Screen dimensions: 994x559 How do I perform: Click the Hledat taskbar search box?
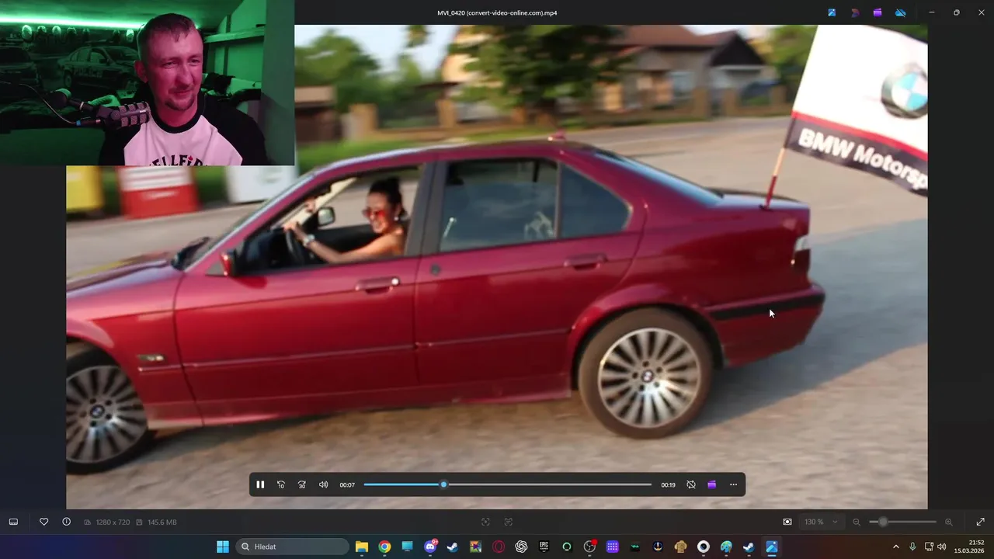tap(291, 547)
